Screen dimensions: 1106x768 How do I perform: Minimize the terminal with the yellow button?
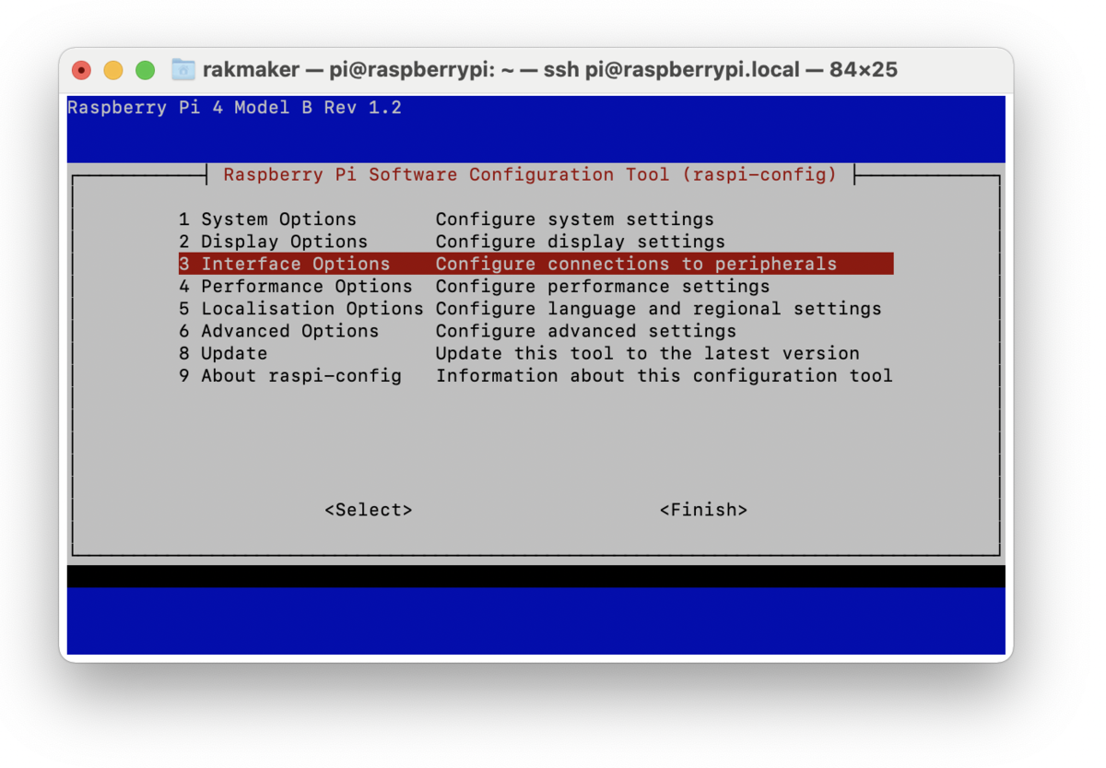[x=113, y=70]
